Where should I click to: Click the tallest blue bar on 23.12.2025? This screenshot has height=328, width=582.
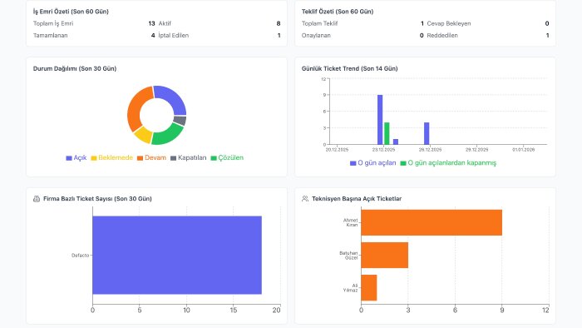point(380,120)
